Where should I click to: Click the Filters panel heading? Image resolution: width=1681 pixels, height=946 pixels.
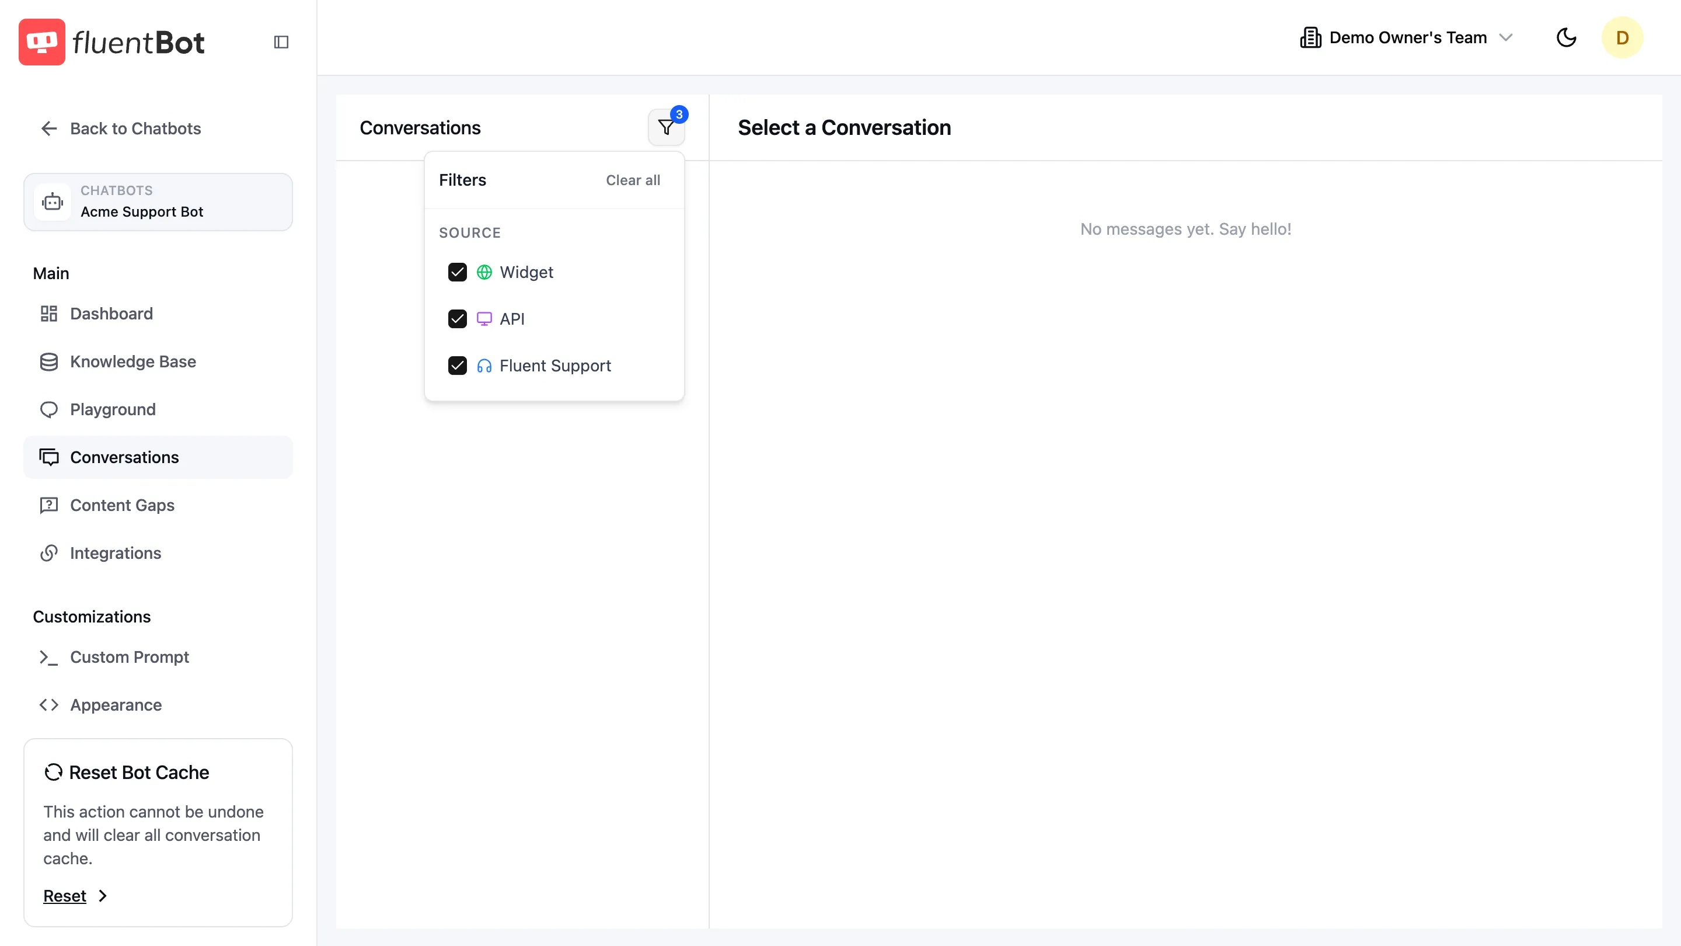coord(463,180)
